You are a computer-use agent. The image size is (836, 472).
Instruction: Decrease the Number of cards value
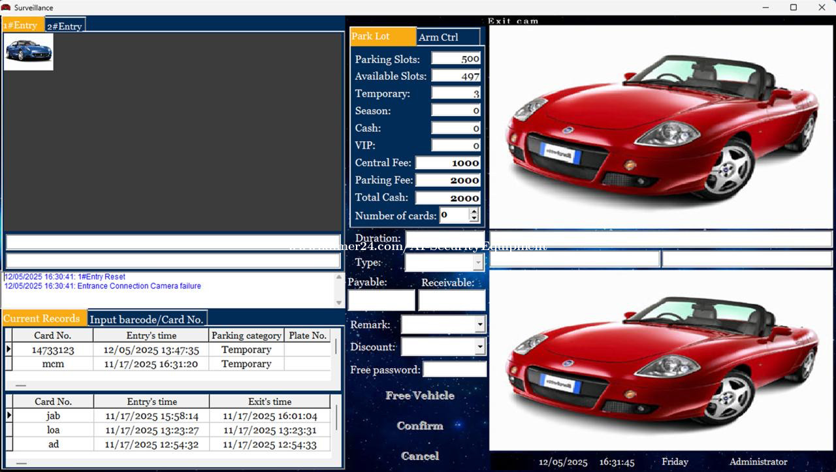(474, 219)
